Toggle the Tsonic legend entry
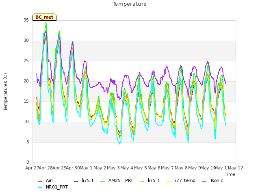Screen dimensions: 260x195 pyautogui.click(x=212, y=180)
